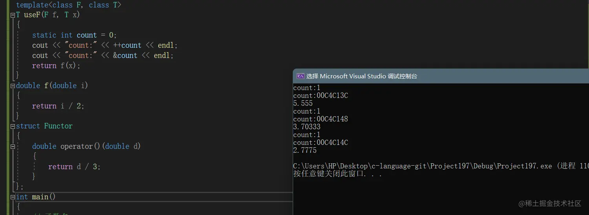Collapse the operator() function block
The height and width of the screenshot is (215, 589).
pyautogui.click(x=13, y=146)
